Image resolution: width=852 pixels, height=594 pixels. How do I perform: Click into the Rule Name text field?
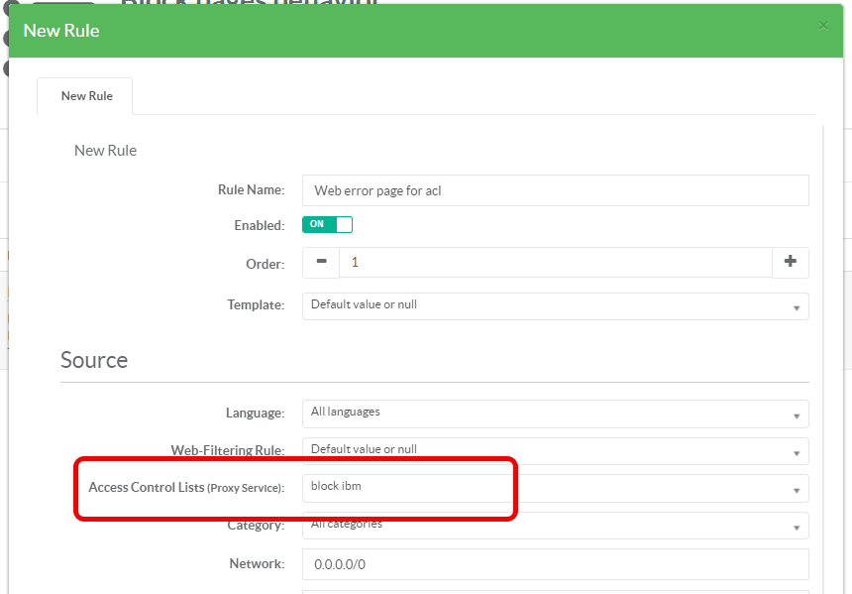(x=555, y=190)
